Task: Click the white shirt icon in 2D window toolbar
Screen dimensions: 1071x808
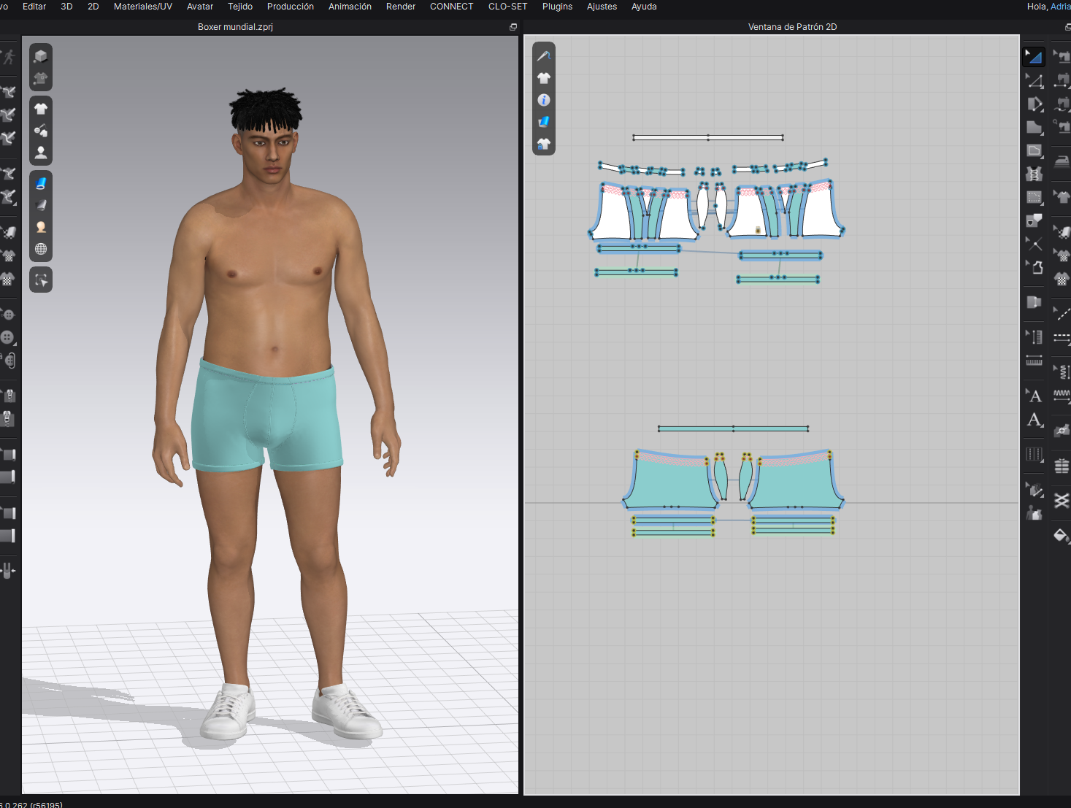Action: [x=544, y=78]
